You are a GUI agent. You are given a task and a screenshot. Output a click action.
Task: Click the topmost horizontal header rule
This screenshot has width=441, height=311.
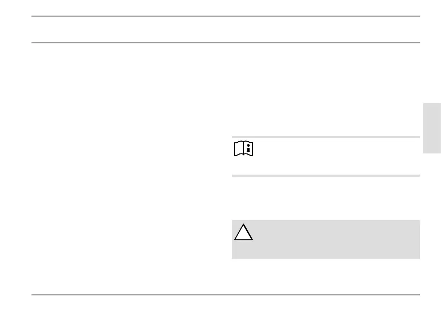click(x=225, y=16)
